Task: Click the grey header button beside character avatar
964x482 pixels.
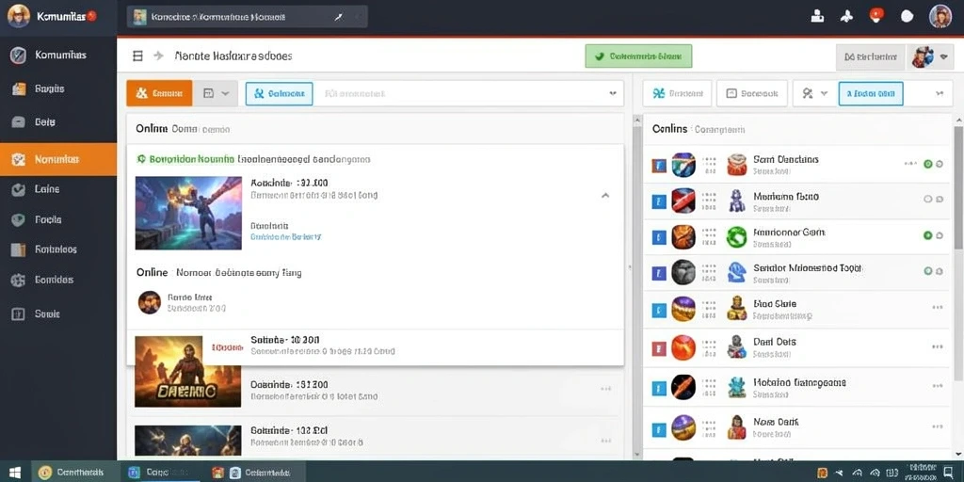Action: [871, 56]
